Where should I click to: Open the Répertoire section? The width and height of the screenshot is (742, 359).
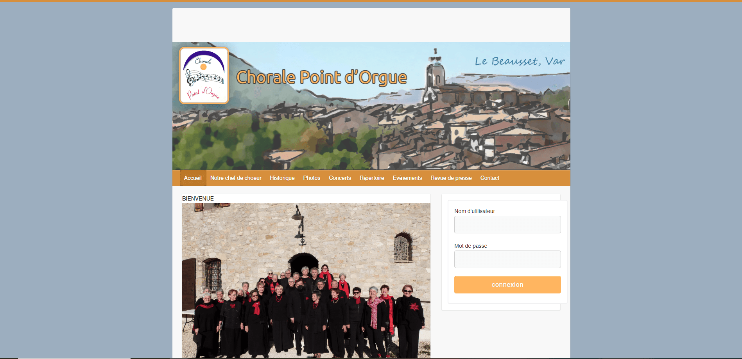pos(371,178)
